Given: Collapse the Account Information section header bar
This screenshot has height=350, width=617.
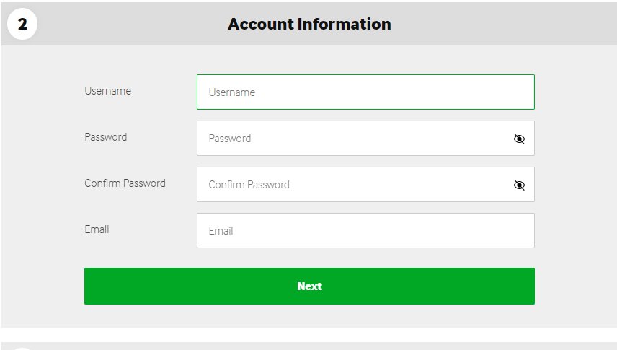Looking at the screenshot, I should [309, 24].
